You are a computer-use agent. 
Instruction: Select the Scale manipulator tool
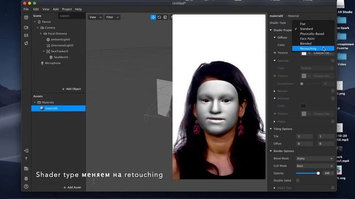[165, 17]
